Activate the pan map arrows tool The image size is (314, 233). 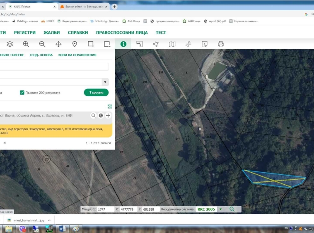click(x=58, y=44)
